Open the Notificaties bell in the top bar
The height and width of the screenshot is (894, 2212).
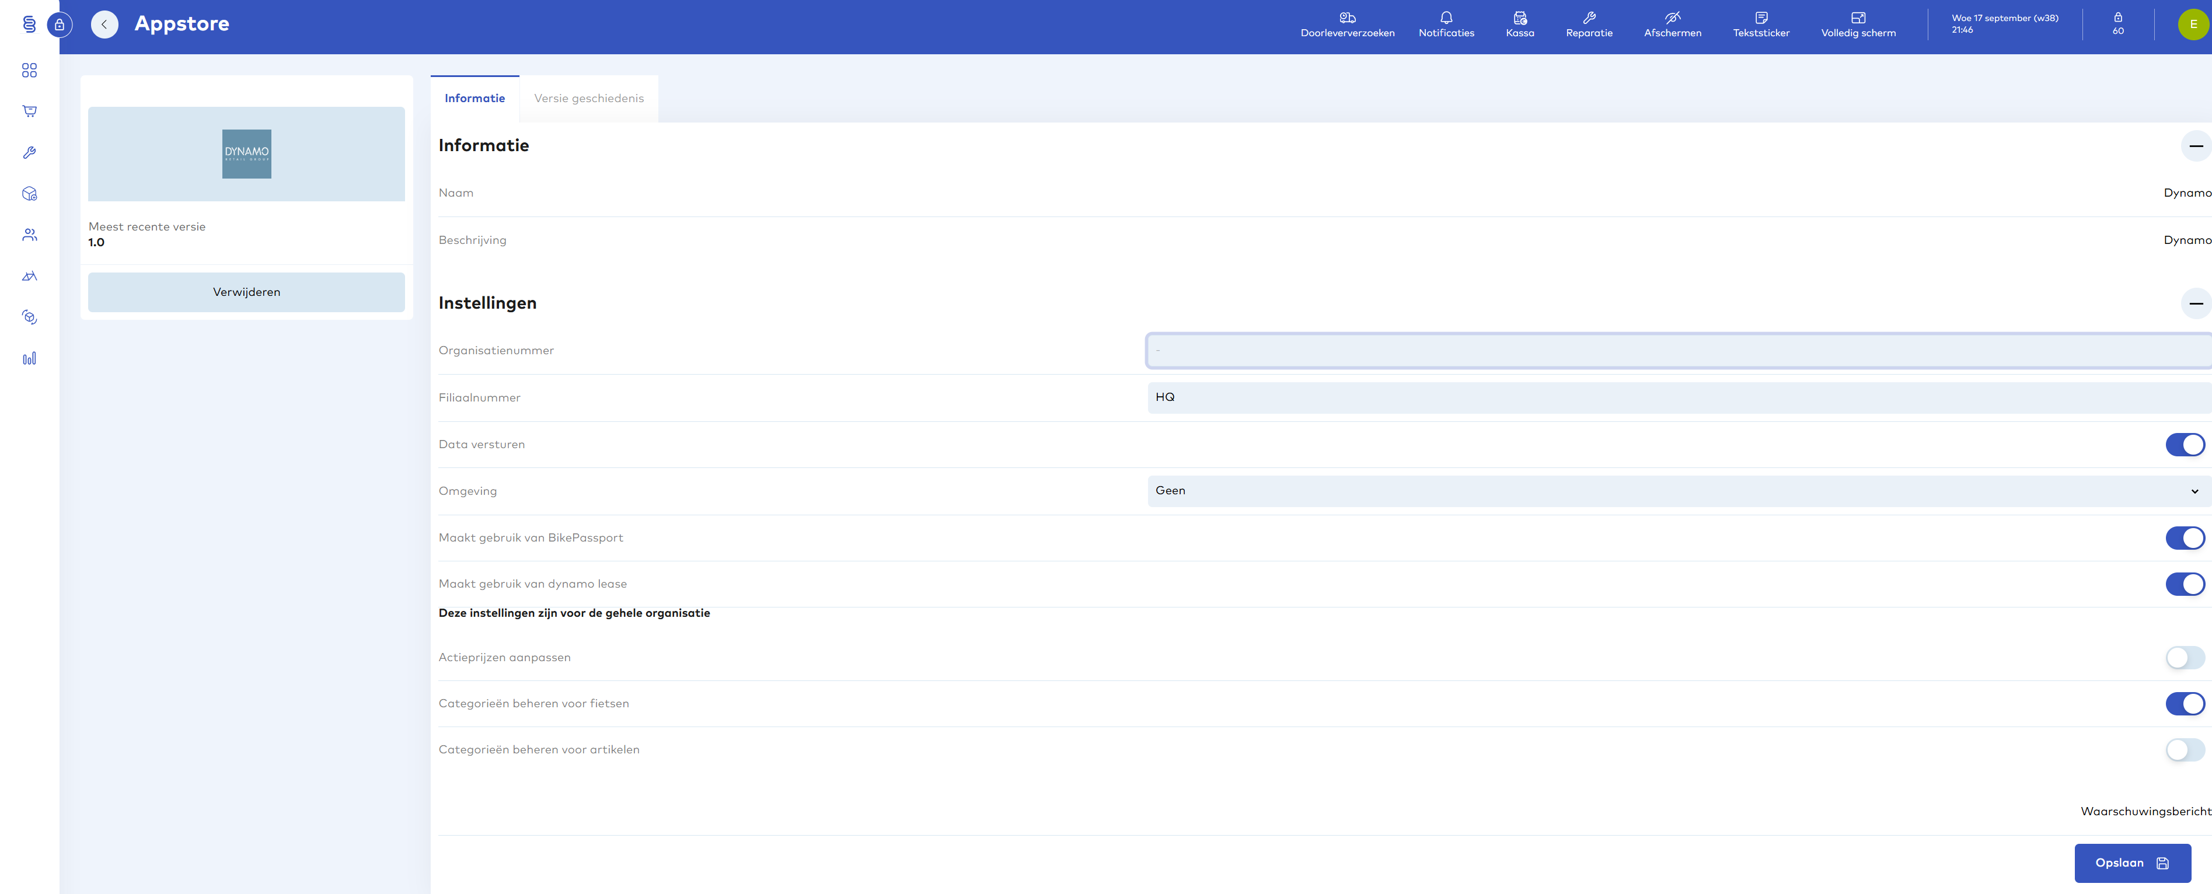1445,24
